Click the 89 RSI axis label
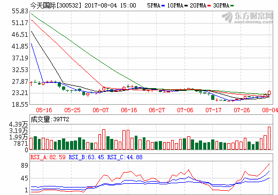This screenshot has height=195, width=278. [25, 166]
